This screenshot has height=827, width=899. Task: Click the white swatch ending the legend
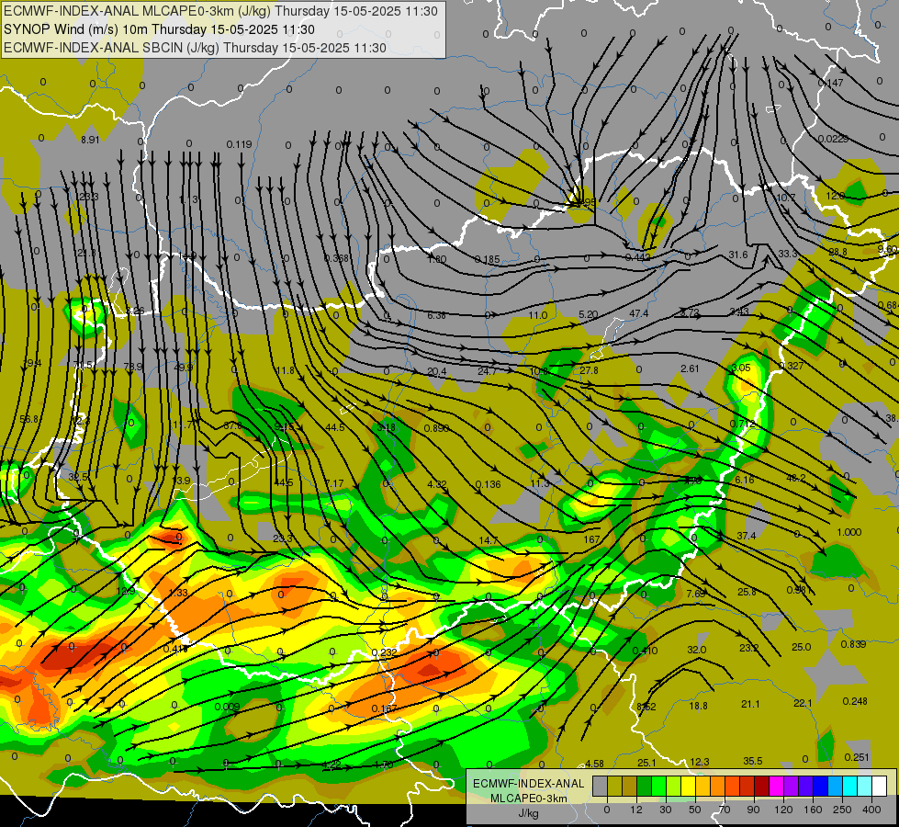point(880,786)
